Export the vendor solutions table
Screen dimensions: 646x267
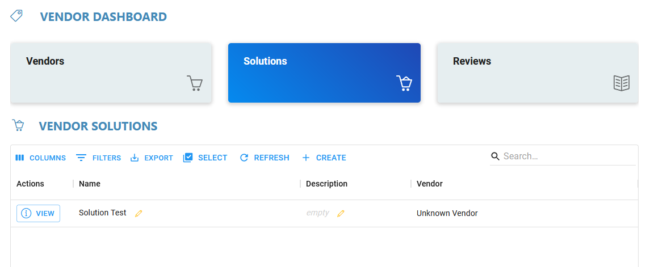[152, 158]
